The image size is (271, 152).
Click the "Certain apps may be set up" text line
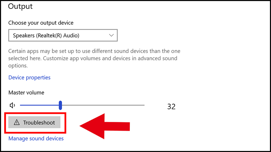[94, 51]
